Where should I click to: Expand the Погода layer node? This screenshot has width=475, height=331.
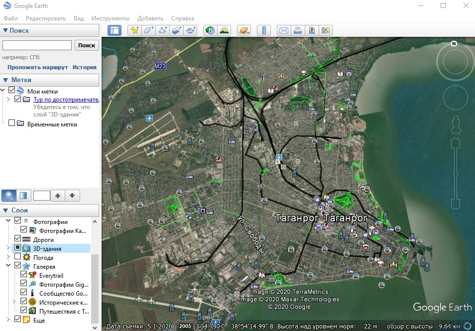pos(8,257)
